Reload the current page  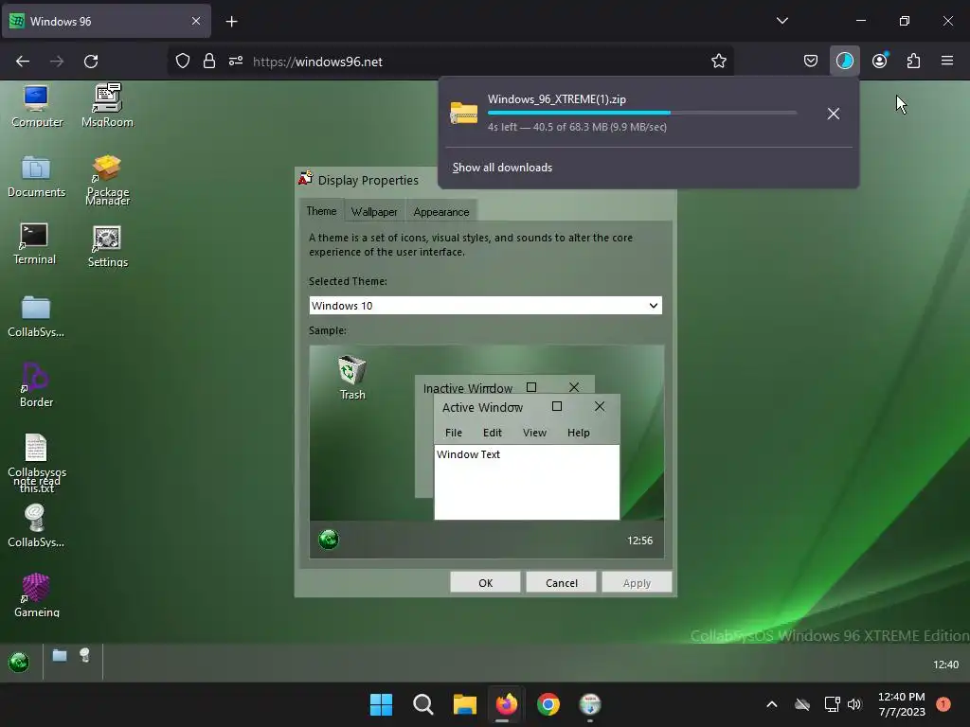(91, 62)
